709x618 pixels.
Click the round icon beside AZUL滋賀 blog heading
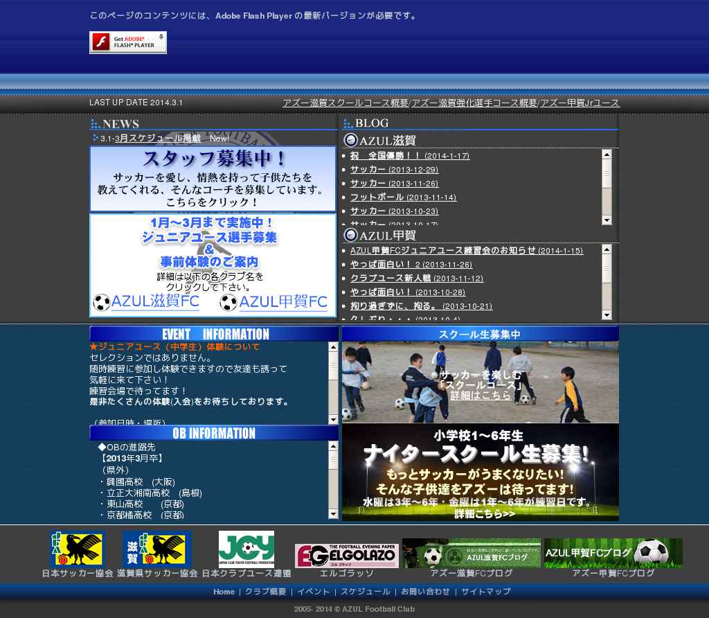[x=350, y=140]
